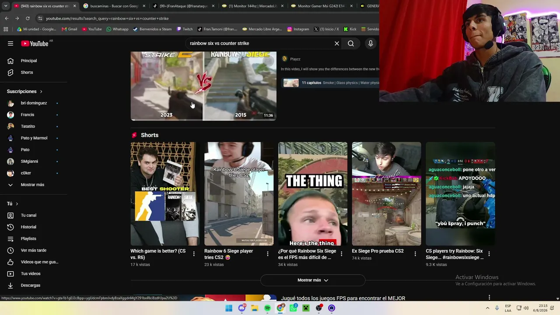Open Discord from the taskbar
The height and width of the screenshot is (315, 560).
(x=242, y=308)
